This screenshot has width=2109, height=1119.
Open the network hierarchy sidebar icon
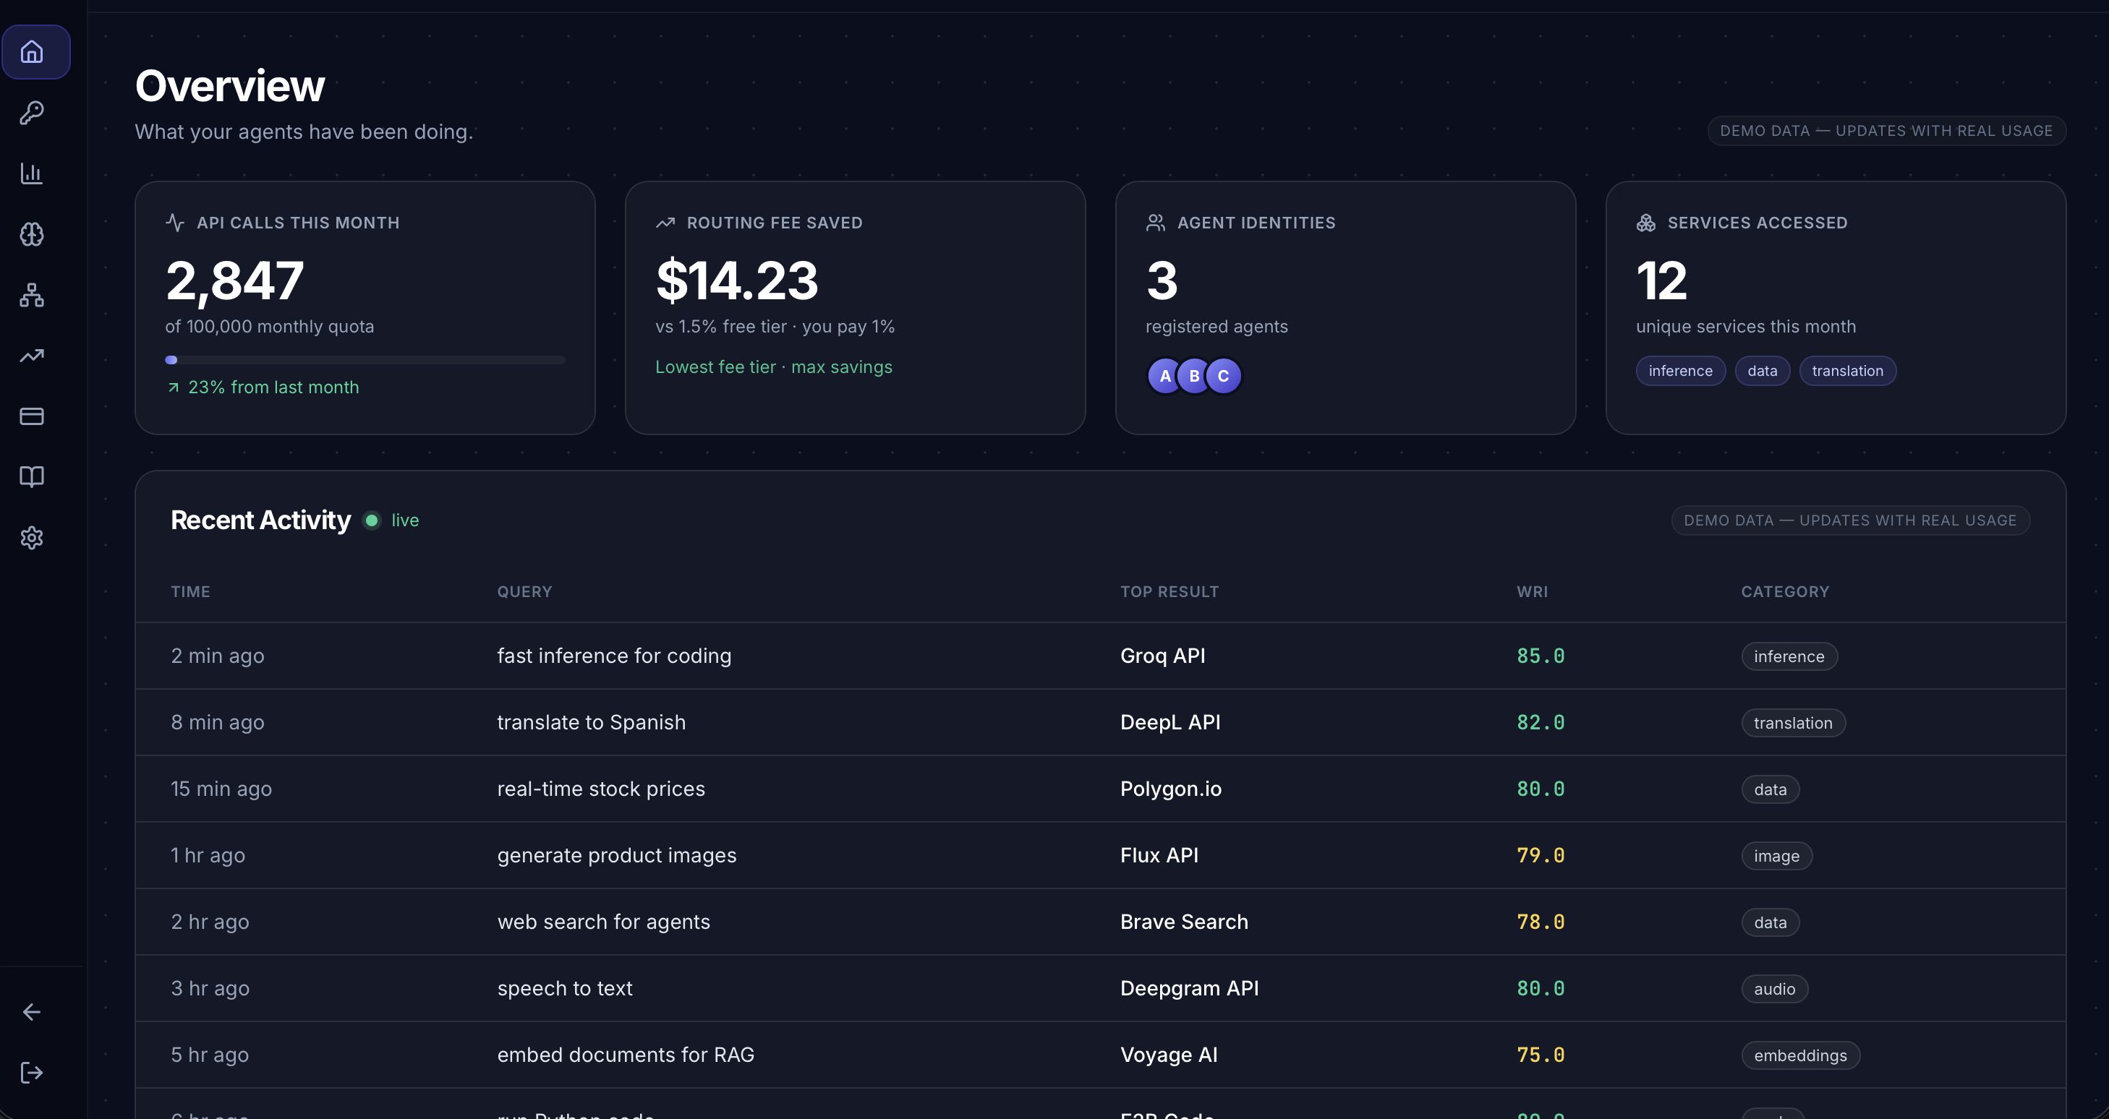[32, 295]
